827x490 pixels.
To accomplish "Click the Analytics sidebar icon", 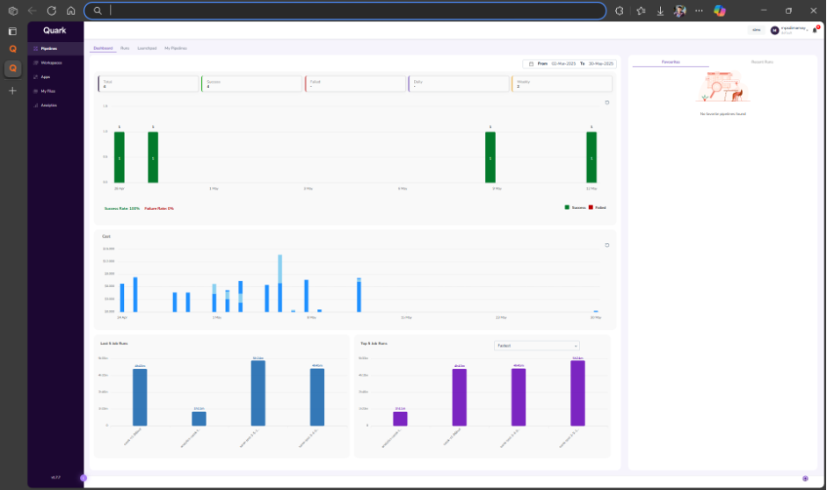I will point(34,105).
